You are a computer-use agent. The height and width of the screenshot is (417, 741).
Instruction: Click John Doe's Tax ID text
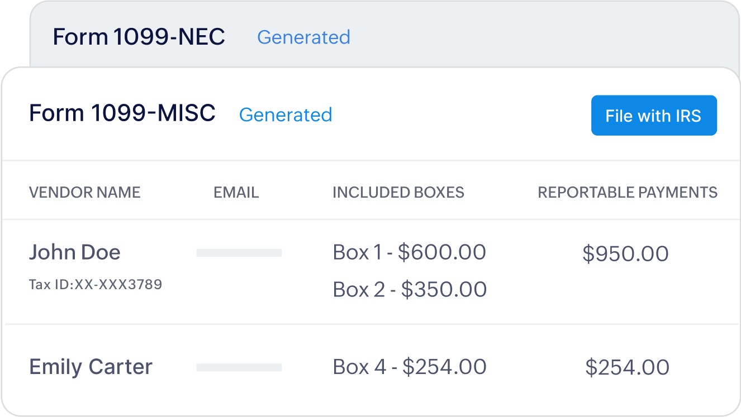point(95,285)
